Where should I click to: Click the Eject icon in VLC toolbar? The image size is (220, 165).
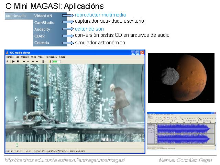tap(8, 61)
